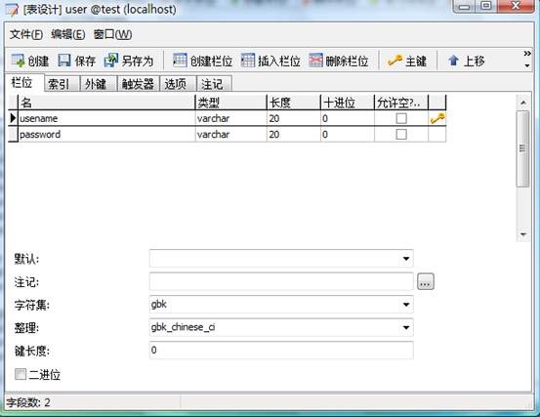Toggle allow-null checkbox for password row

point(401,135)
